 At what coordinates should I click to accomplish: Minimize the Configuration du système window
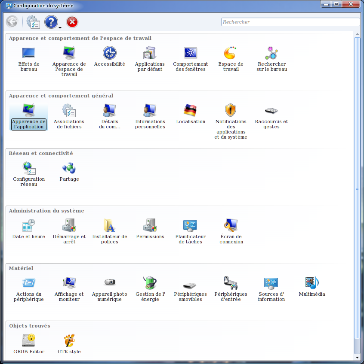(x=326, y=4)
